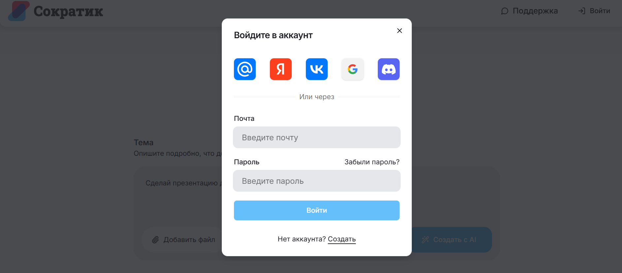Viewport: 622px width, 273px height.
Task: Click the Или через divider text
Action: pos(317,97)
